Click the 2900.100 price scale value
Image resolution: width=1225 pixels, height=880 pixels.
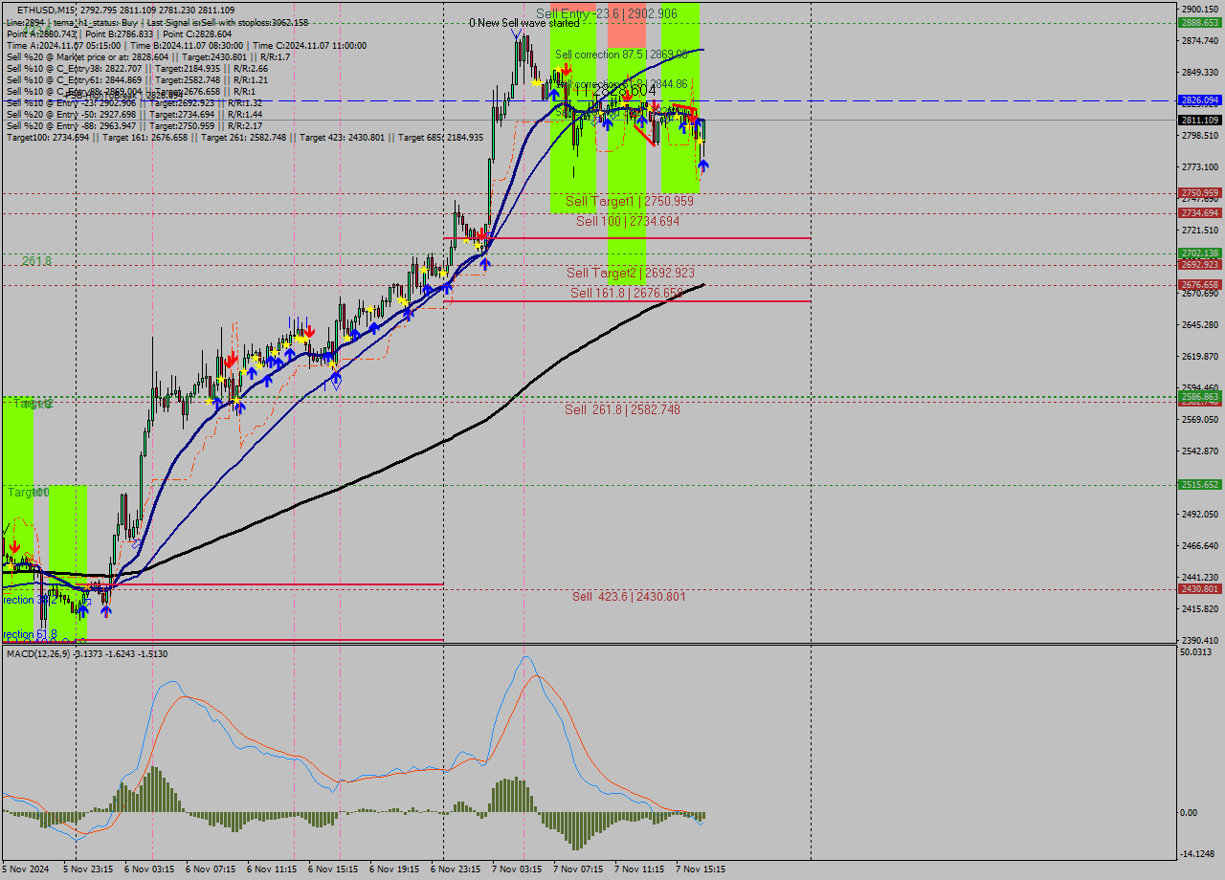point(1200,8)
